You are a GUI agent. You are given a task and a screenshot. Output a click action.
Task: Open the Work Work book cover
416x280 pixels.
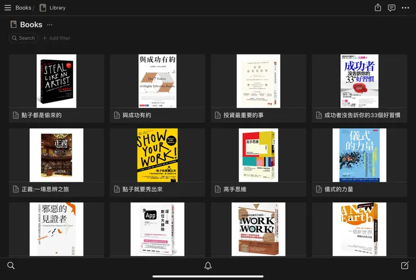259,229
